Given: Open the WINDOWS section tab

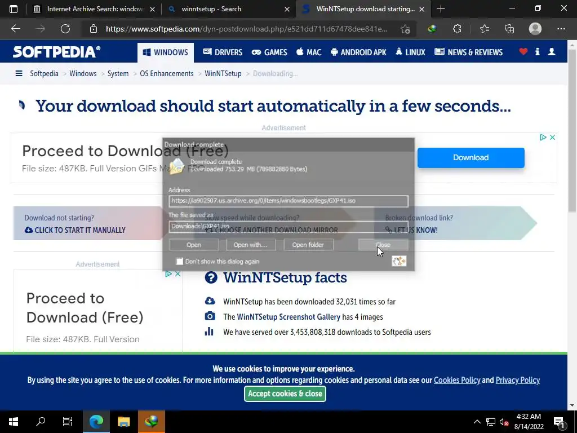Looking at the screenshot, I should pos(166,52).
